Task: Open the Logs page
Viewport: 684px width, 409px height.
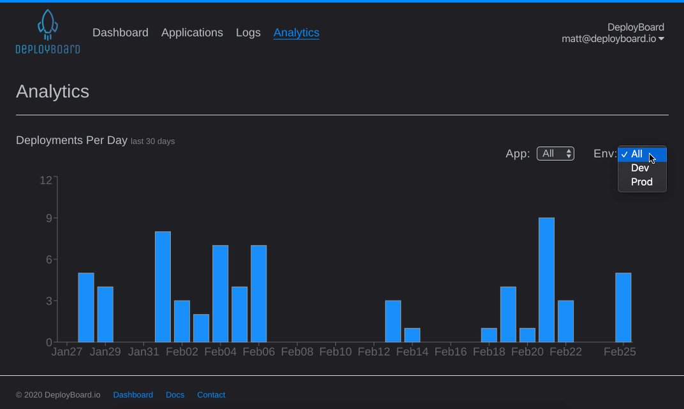Action: click(x=248, y=33)
